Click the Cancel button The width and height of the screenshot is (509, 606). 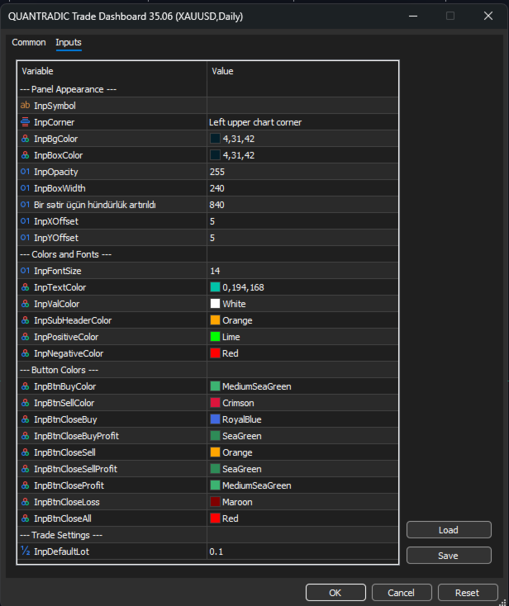point(402,593)
